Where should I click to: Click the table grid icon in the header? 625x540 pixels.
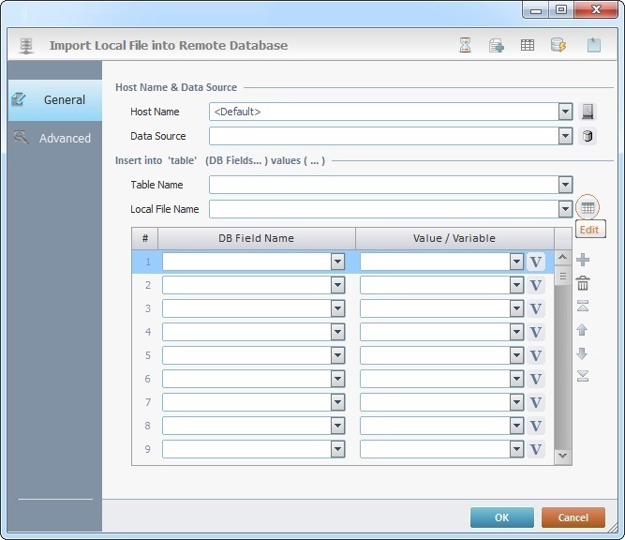coord(528,45)
